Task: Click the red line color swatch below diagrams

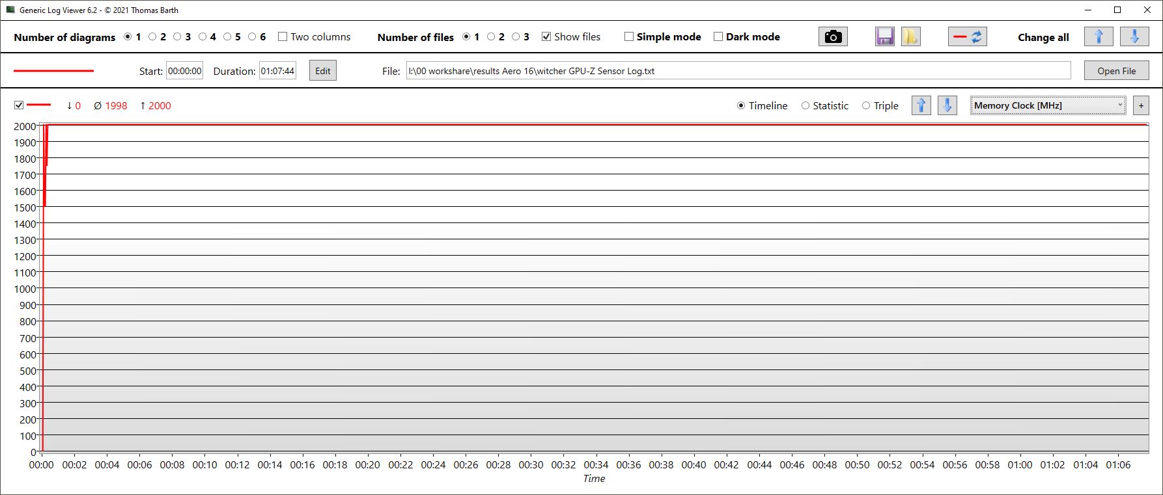Action: [54, 71]
